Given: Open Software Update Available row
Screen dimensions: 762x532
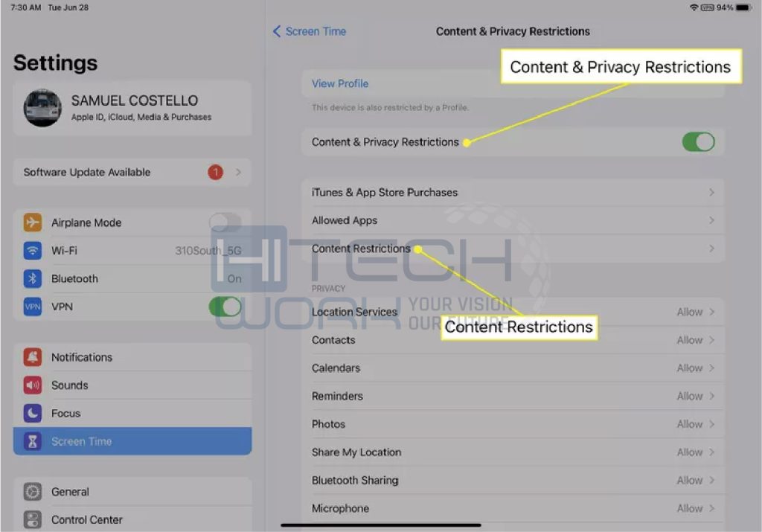Looking at the screenshot, I should tap(132, 172).
